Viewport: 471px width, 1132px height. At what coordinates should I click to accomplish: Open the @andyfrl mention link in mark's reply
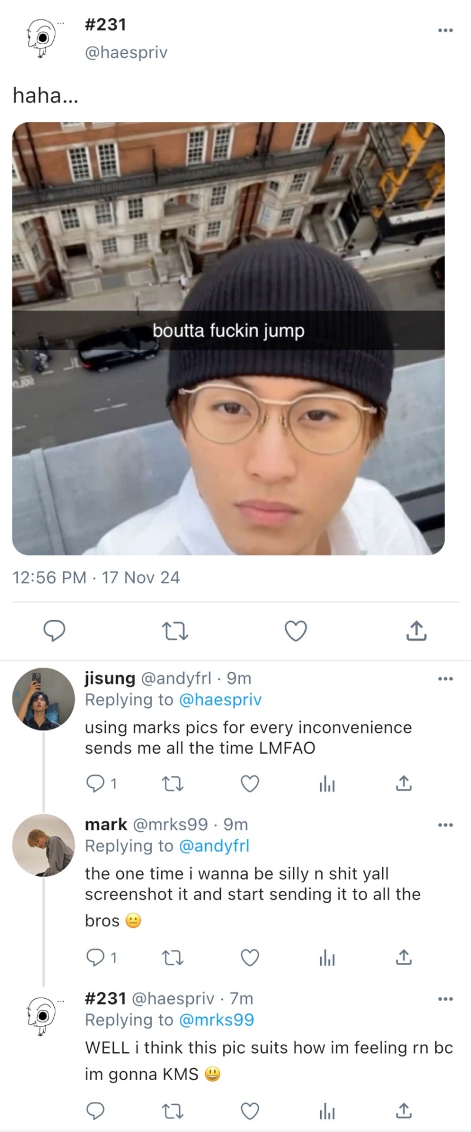[213, 846]
